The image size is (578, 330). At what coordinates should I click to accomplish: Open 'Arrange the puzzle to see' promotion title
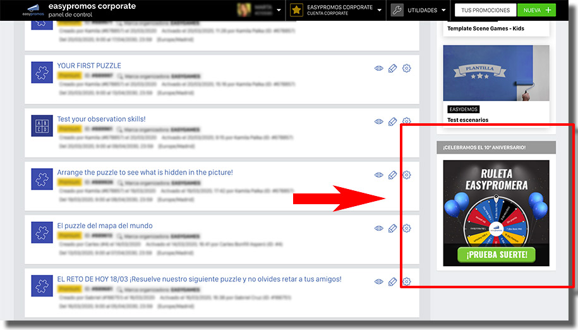pyautogui.click(x=145, y=173)
